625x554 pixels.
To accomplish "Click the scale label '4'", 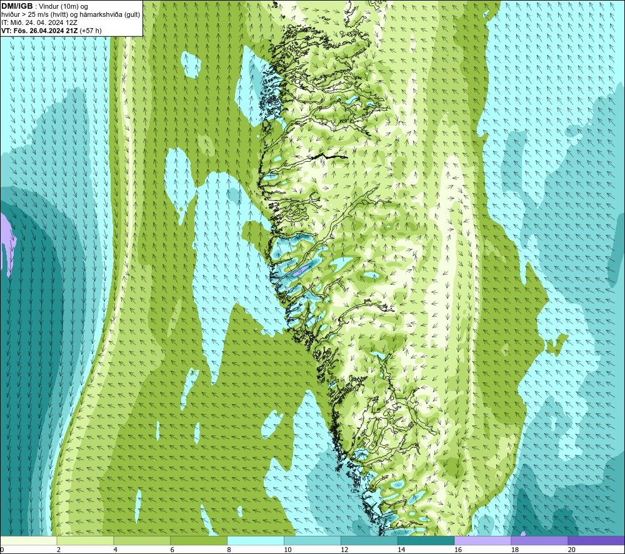I will point(115,550).
